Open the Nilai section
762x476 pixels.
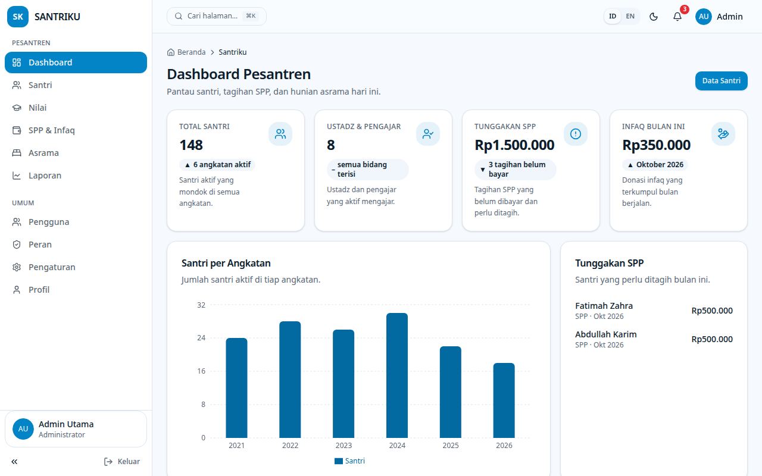(76, 108)
